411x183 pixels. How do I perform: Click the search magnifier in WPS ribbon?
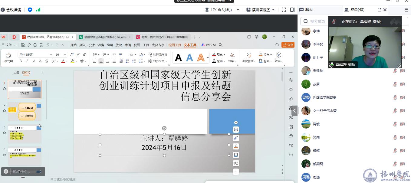pyautogui.click(x=221, y=45)
